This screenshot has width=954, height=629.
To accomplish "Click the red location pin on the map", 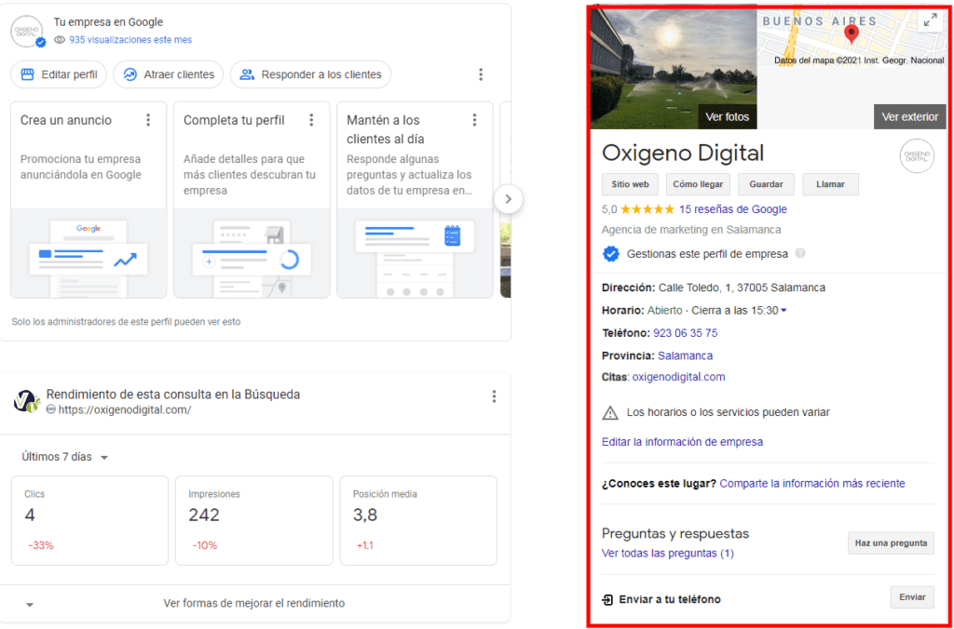I will pos(852,33).
